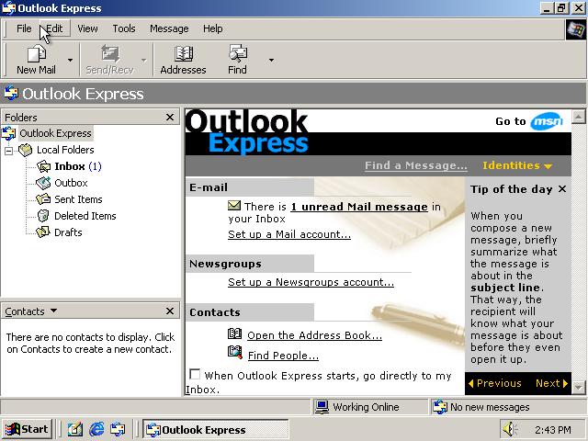Image resolution: width=588 pixels, height=441 pixels.
Task: Open the Windows Start menu
Action: pyautogui.click(x=27, y=429)
